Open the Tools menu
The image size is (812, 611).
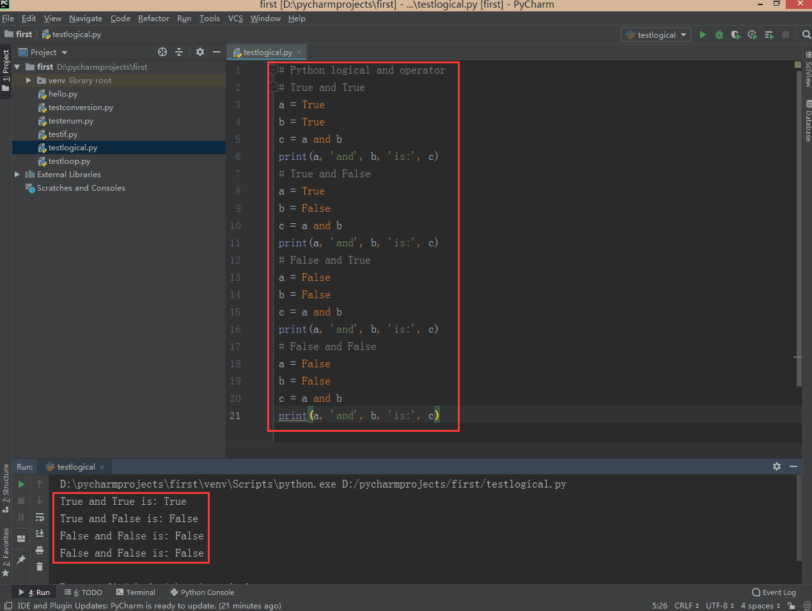point(209,19)
